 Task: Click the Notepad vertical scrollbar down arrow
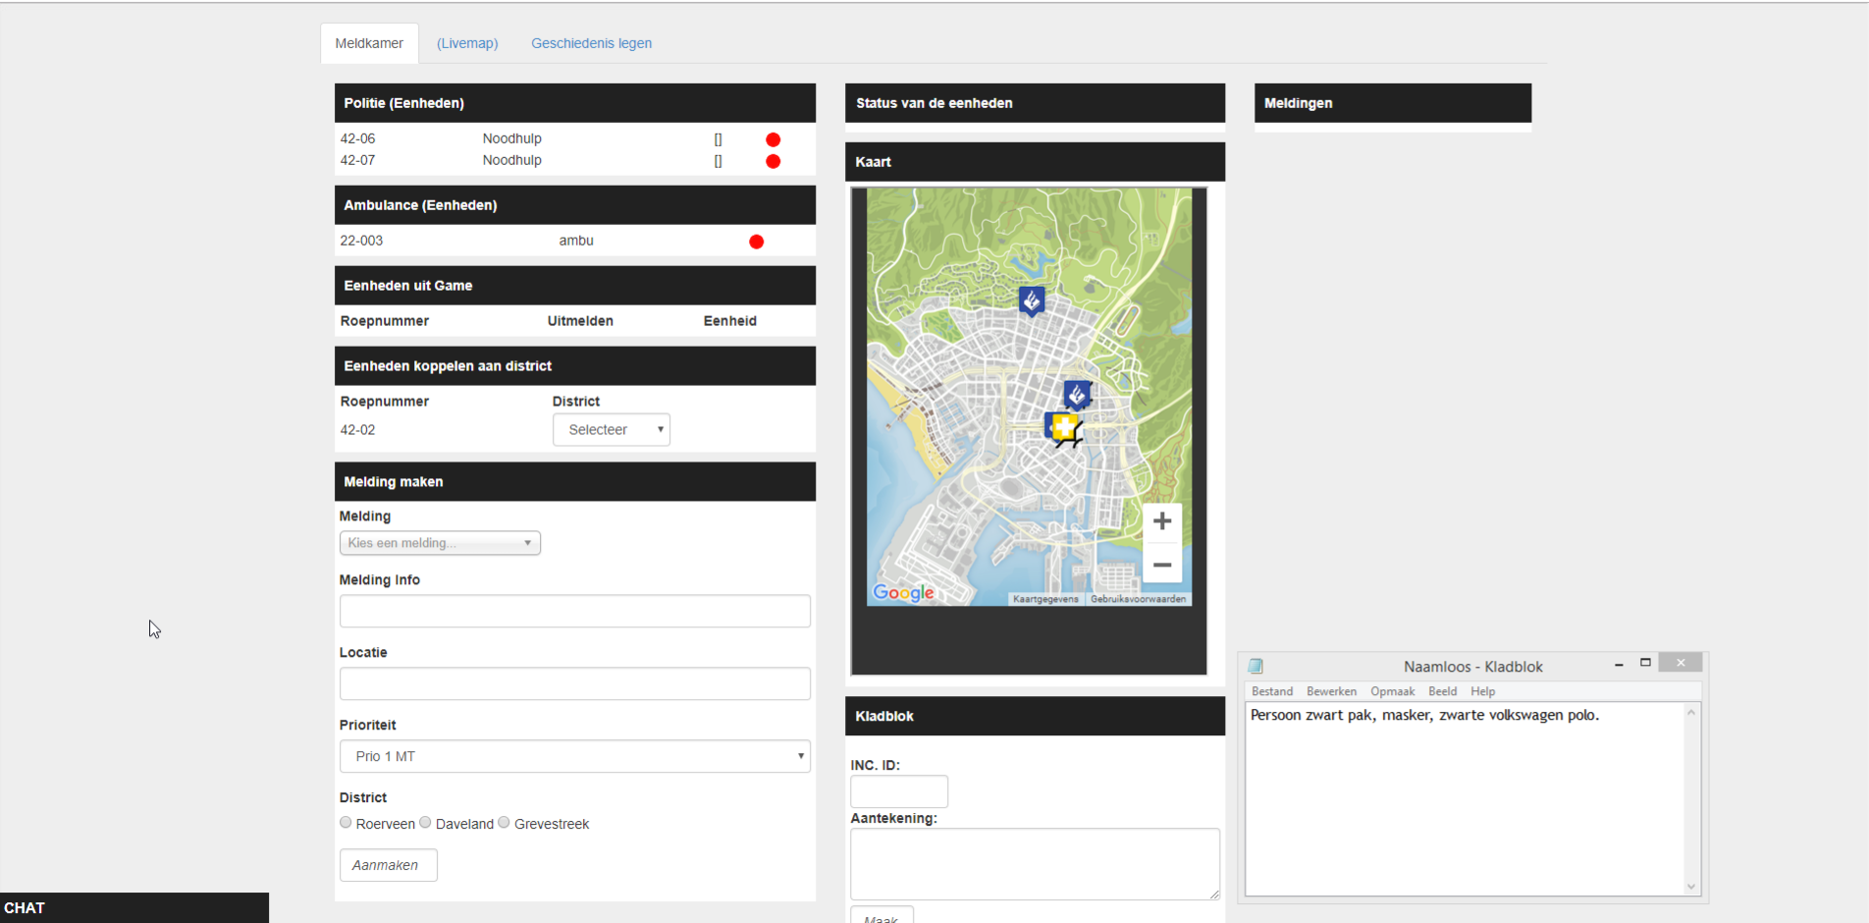(1691, 887)
